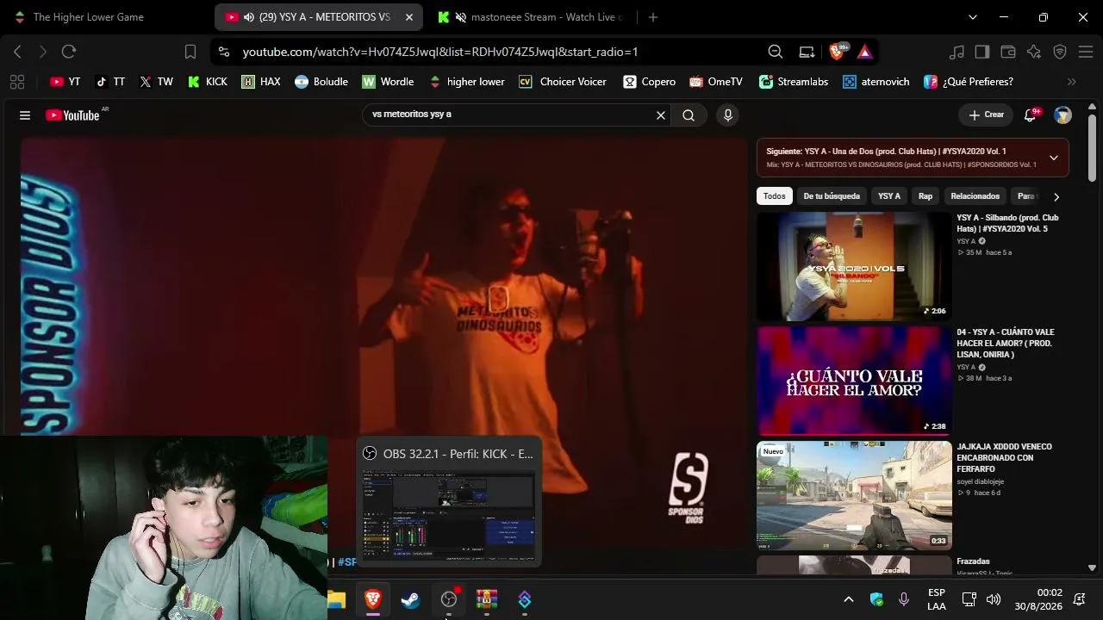Screen dimensions: 1103x620
Task: Open the OmeTV bookmark
Action: tap(715, 82)
